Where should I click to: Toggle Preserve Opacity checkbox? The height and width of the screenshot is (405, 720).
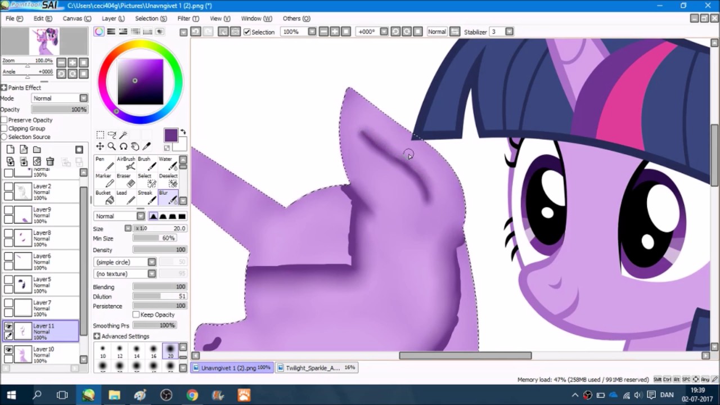click(4, 120)
